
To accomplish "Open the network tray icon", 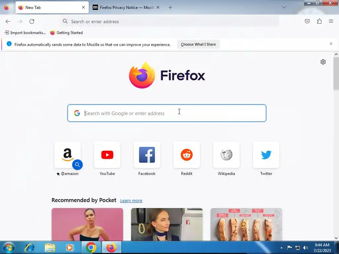I will coord(298,248).
